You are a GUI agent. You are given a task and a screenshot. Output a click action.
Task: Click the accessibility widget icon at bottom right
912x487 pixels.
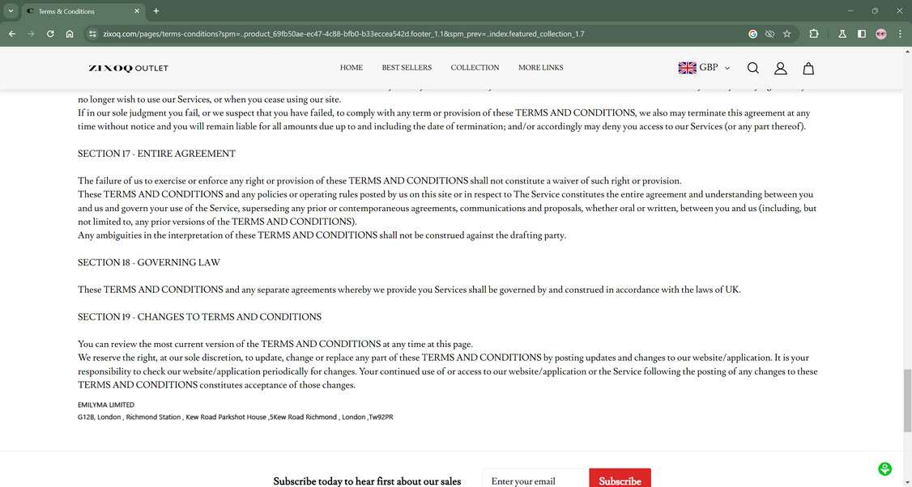[x=884, y=468]
